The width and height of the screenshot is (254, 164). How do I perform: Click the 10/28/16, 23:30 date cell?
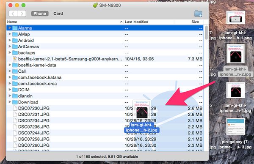(x=141, y=145)
